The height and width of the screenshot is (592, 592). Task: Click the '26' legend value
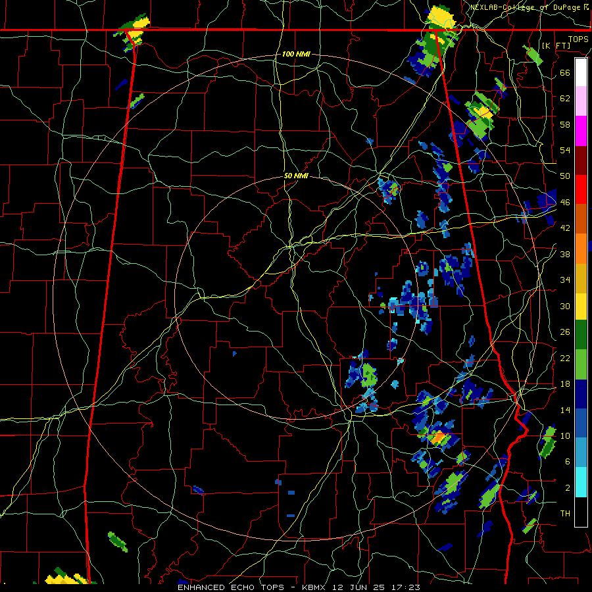pos(565,332)
